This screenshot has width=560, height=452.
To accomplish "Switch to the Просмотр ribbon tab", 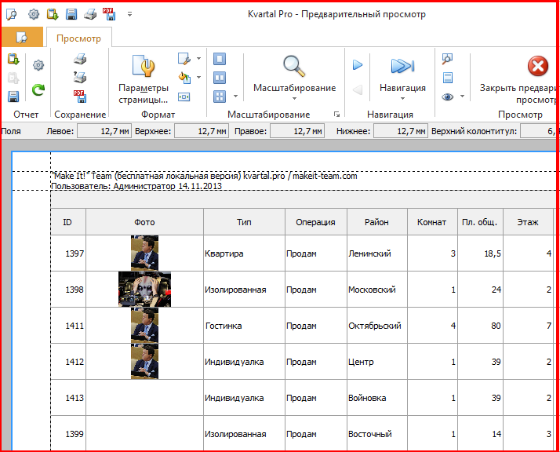I will [78, 37].
